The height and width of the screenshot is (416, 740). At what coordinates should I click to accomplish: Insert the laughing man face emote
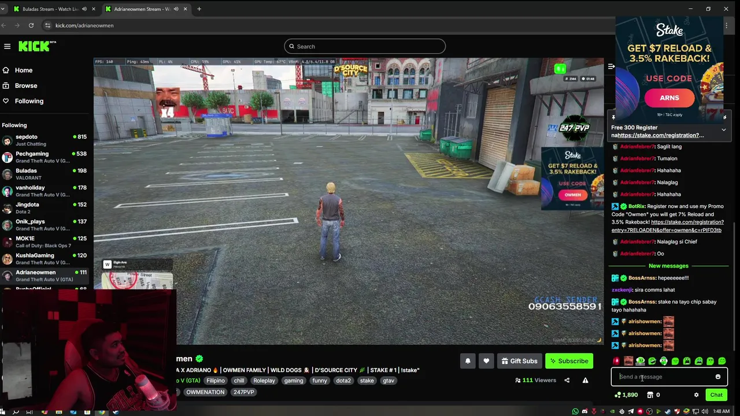pos(628,361)
